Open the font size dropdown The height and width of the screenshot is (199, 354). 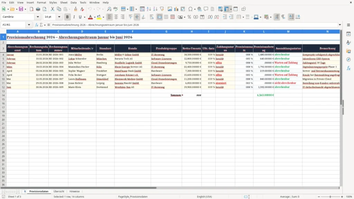pyautogui.click(x=59, y=17)
